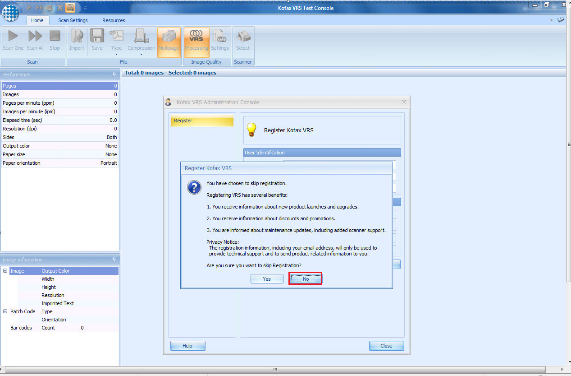571x376 pixels.
Task: Click No to continue registration
Action: coord(305,279)
